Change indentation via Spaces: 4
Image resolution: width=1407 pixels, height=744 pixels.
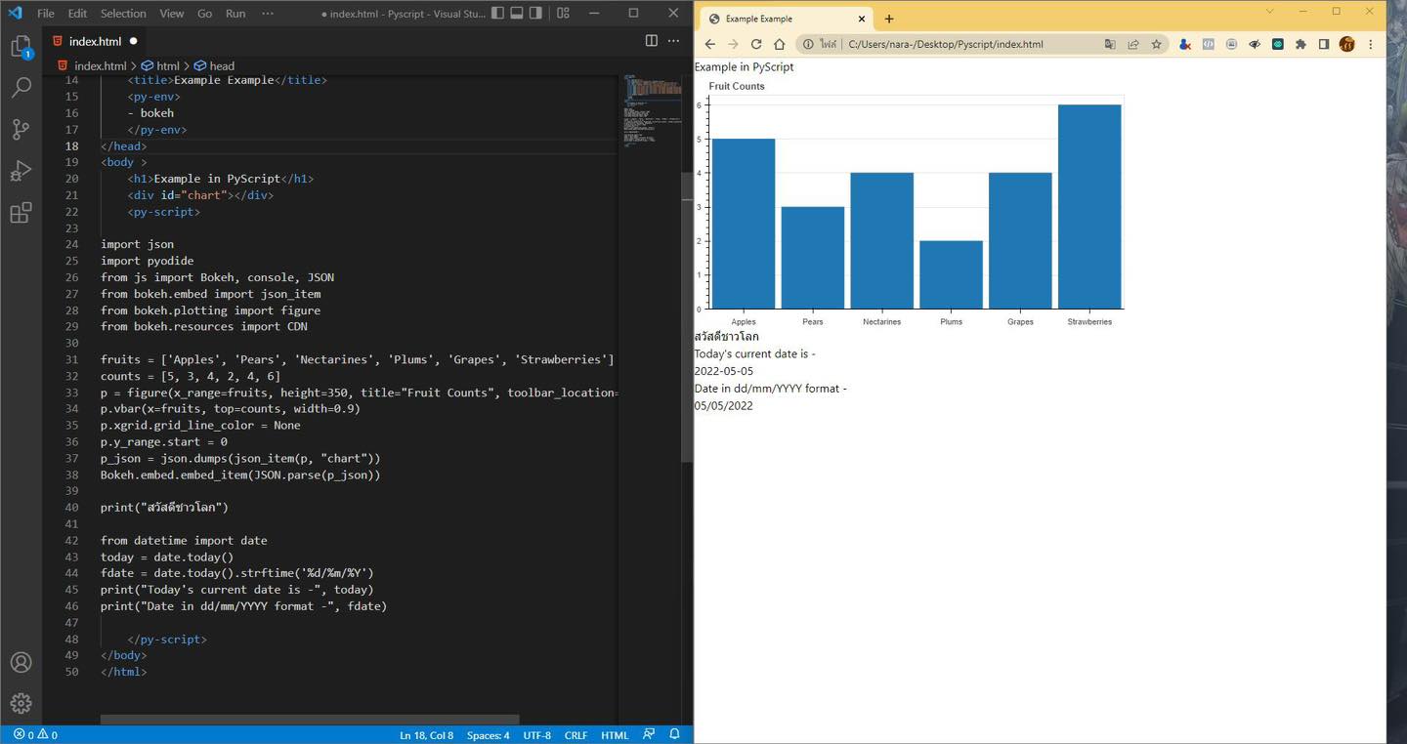tap(488, 734)
